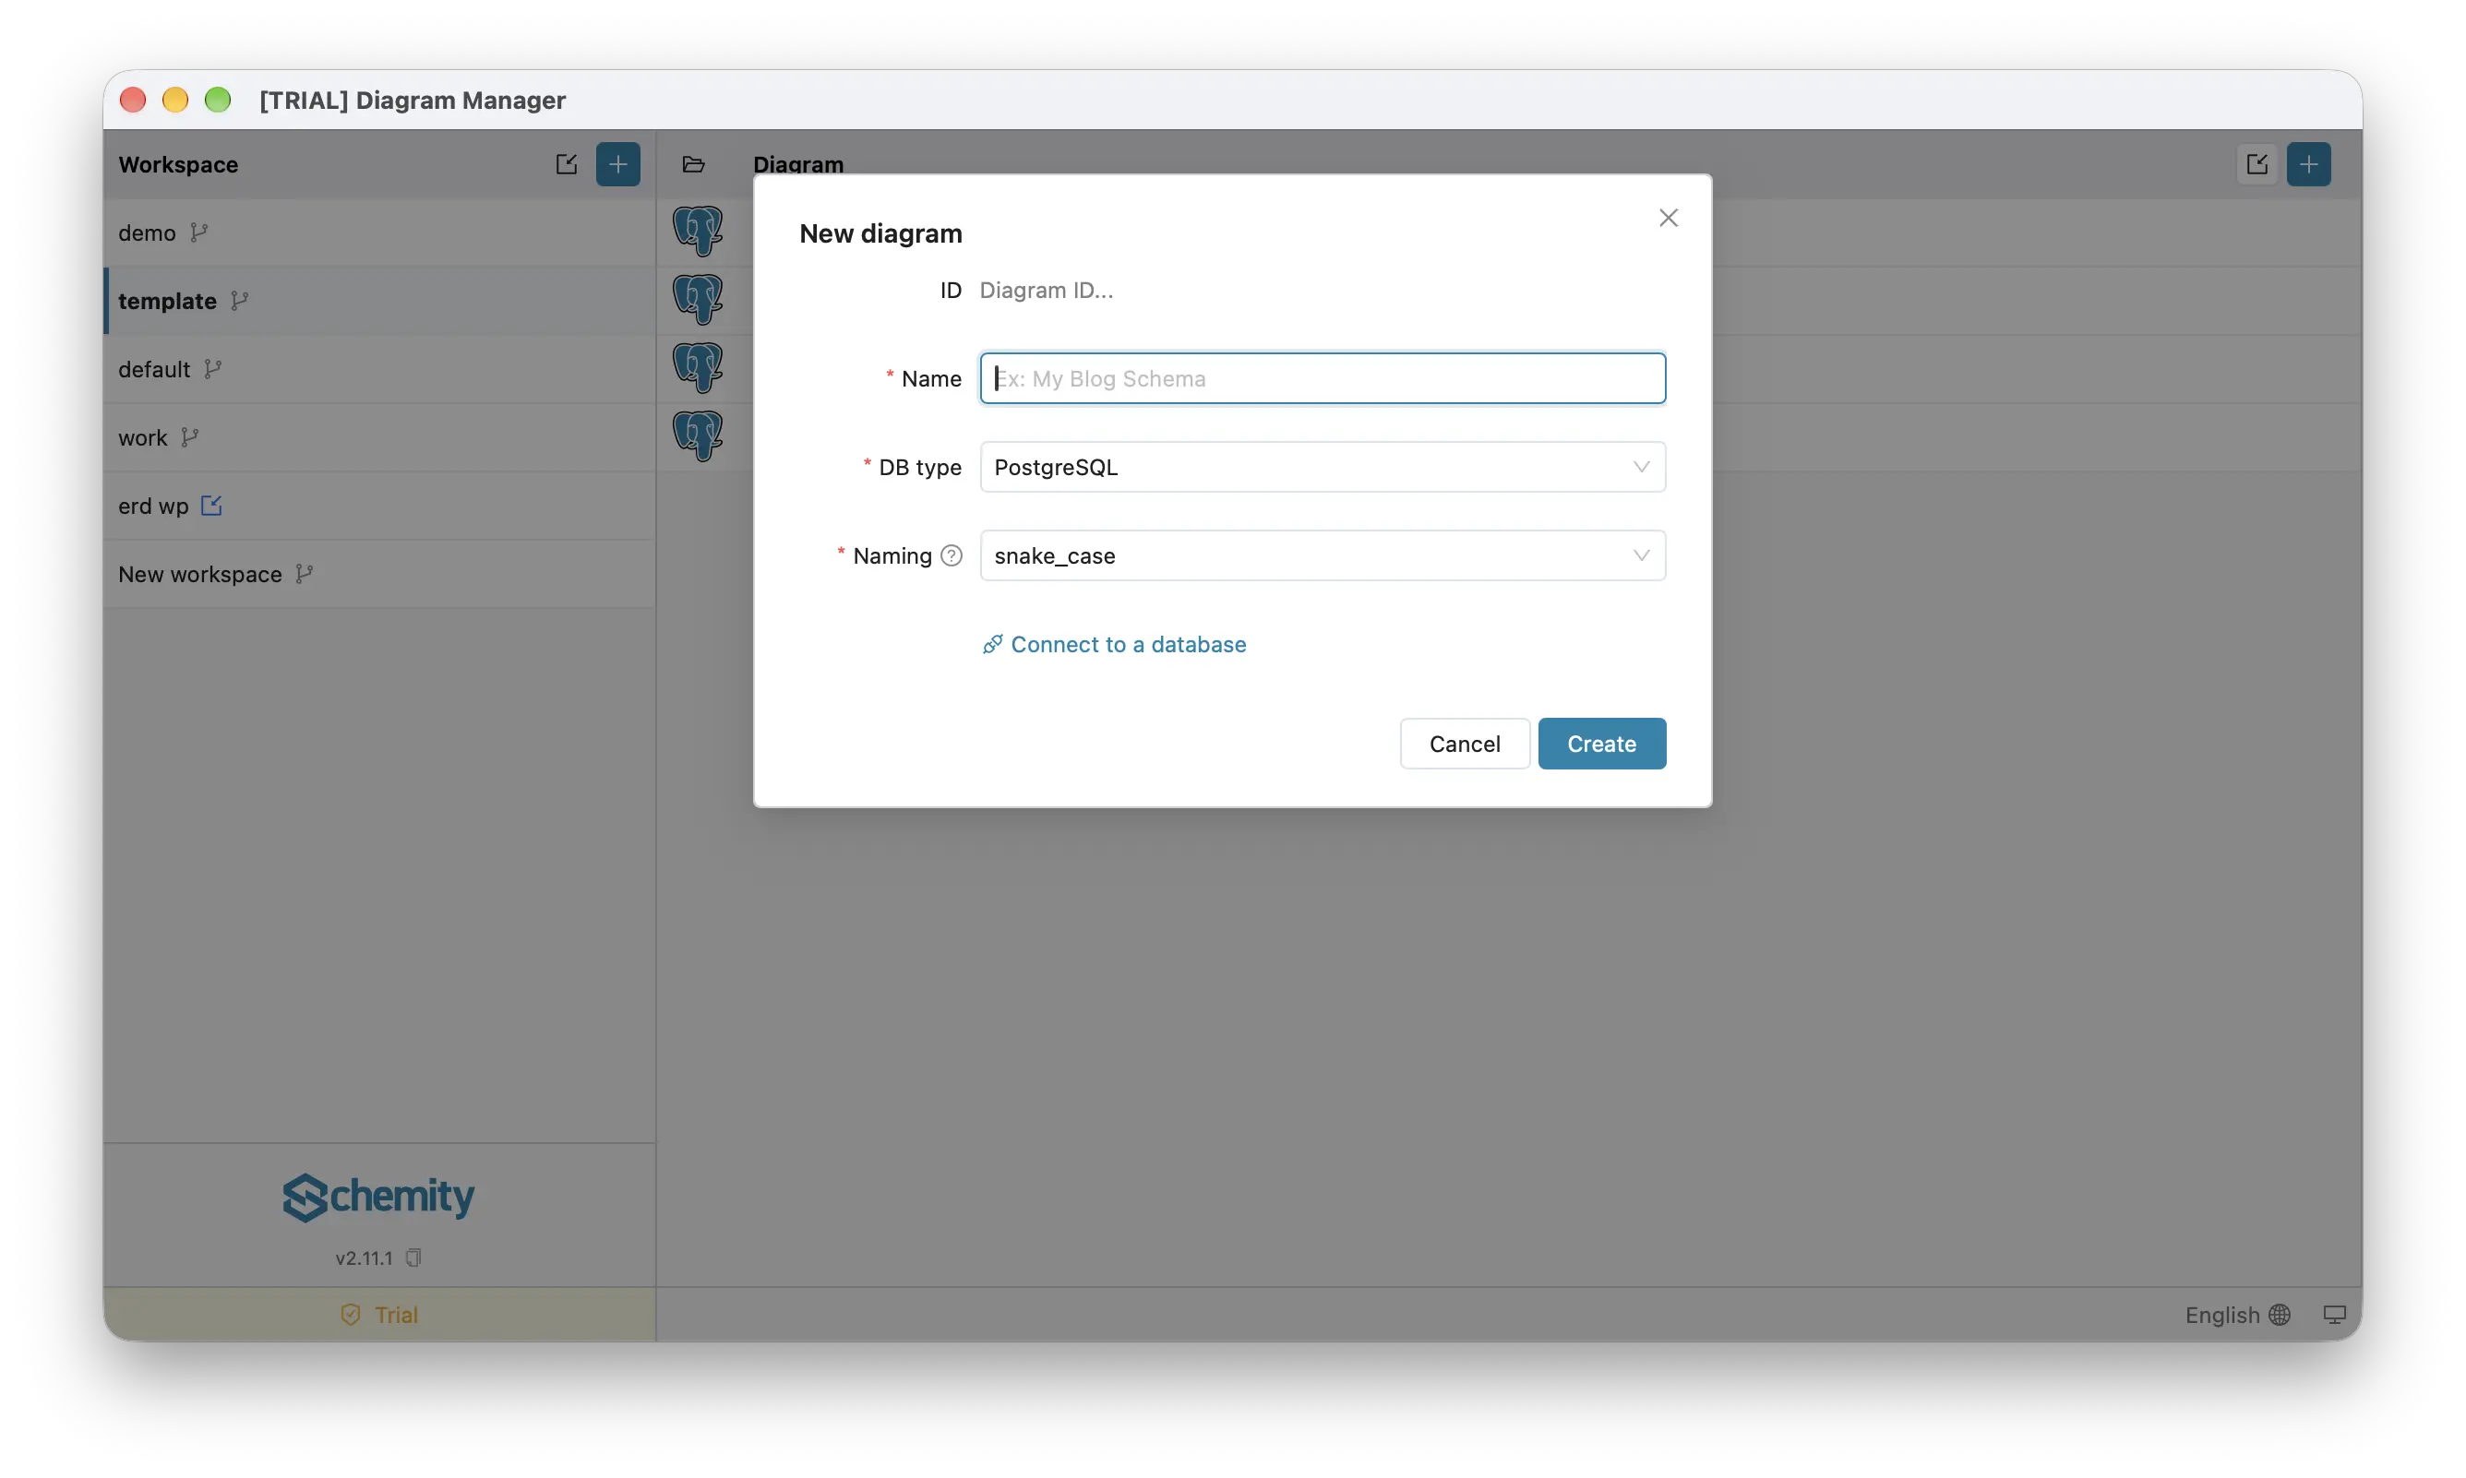Select the erd wp workspace

pyautogui.click(x=379, y=505)
